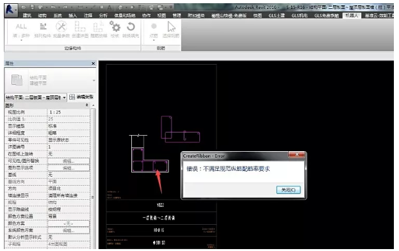Click the Redo arrow in quick access toolbar
The image size is (399, 251).
(66, 7)
